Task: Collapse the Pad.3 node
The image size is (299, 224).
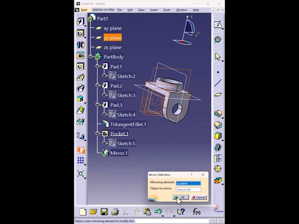Action: coord(98,105)
